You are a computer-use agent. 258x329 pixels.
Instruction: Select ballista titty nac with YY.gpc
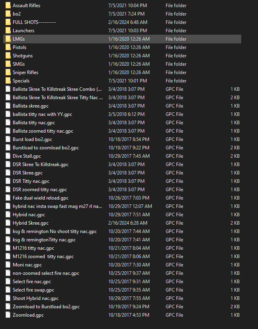42,114
